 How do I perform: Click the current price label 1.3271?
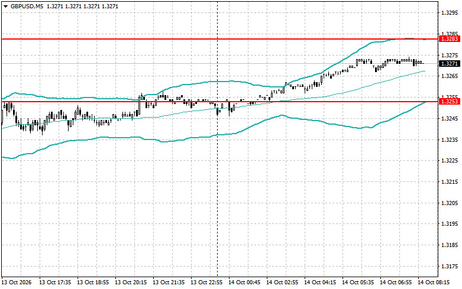coord(449,64)
